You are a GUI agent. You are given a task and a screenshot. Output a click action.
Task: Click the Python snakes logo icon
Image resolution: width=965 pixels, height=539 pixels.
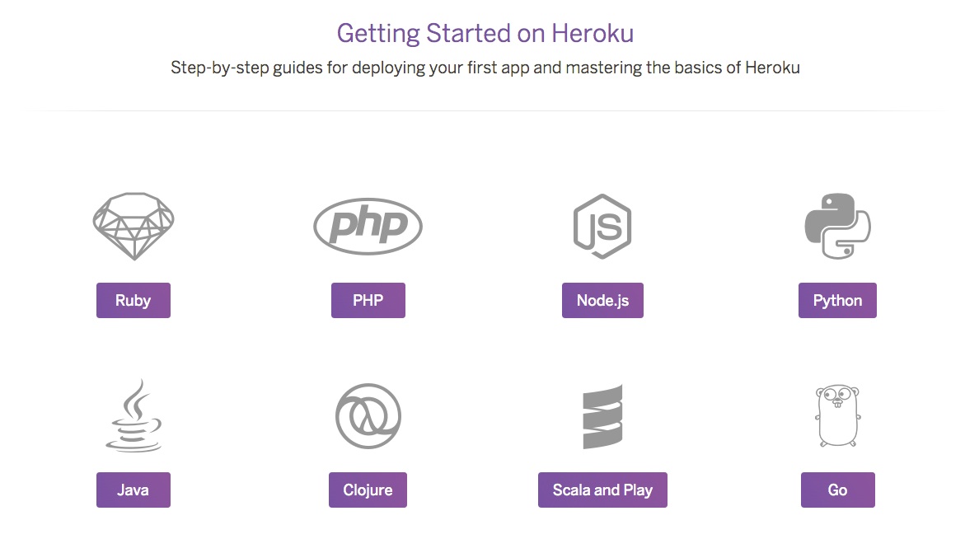pyautogui.click(x=837, y=226)
